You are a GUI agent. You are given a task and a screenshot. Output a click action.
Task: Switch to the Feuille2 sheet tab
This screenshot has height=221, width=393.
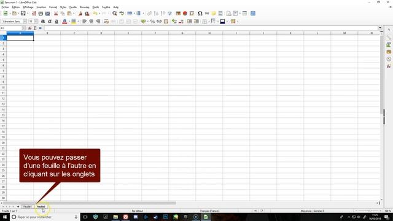point(41,206)
